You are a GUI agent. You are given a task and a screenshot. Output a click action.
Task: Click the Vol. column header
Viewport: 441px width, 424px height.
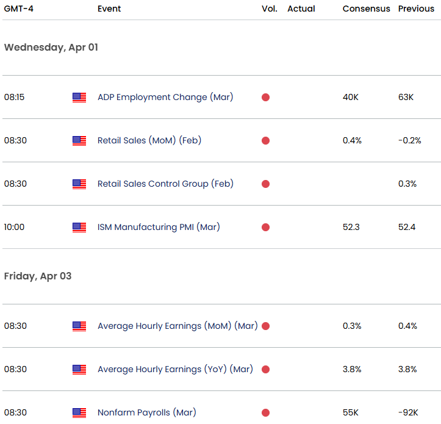[269, 9]
